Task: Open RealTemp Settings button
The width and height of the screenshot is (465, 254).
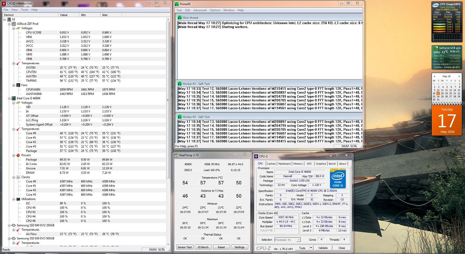Action: [x=240, y=247]
